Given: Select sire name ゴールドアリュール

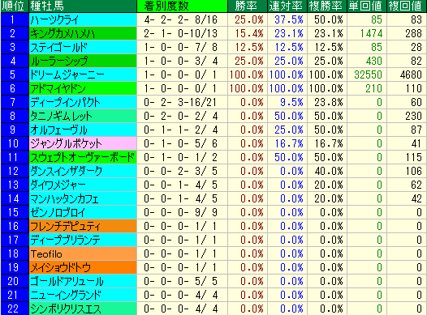Looking at the screenshot, I should (x=67, y=281).
